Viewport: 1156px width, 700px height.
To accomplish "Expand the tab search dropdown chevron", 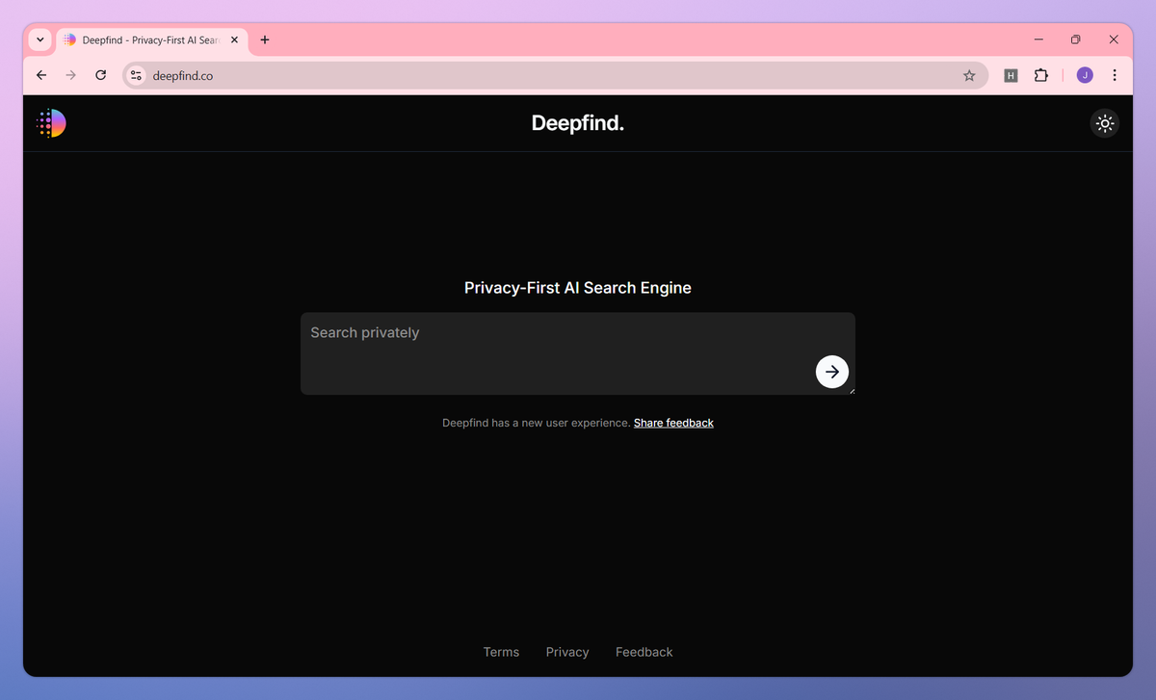I will pos(39,39).
